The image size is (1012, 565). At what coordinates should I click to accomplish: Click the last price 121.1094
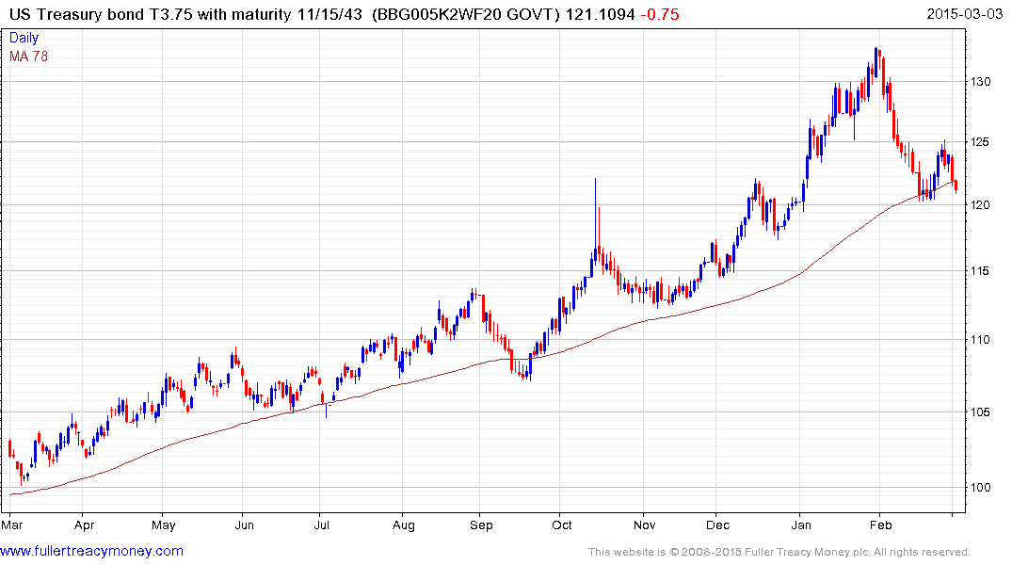[601, 14]
